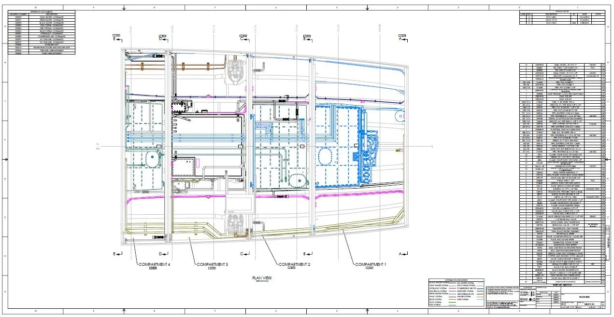This screenshot has width=614, height=317.
Task: Select ELECTRICAL SYSTEM legend entry
Action: coord(438,291)
